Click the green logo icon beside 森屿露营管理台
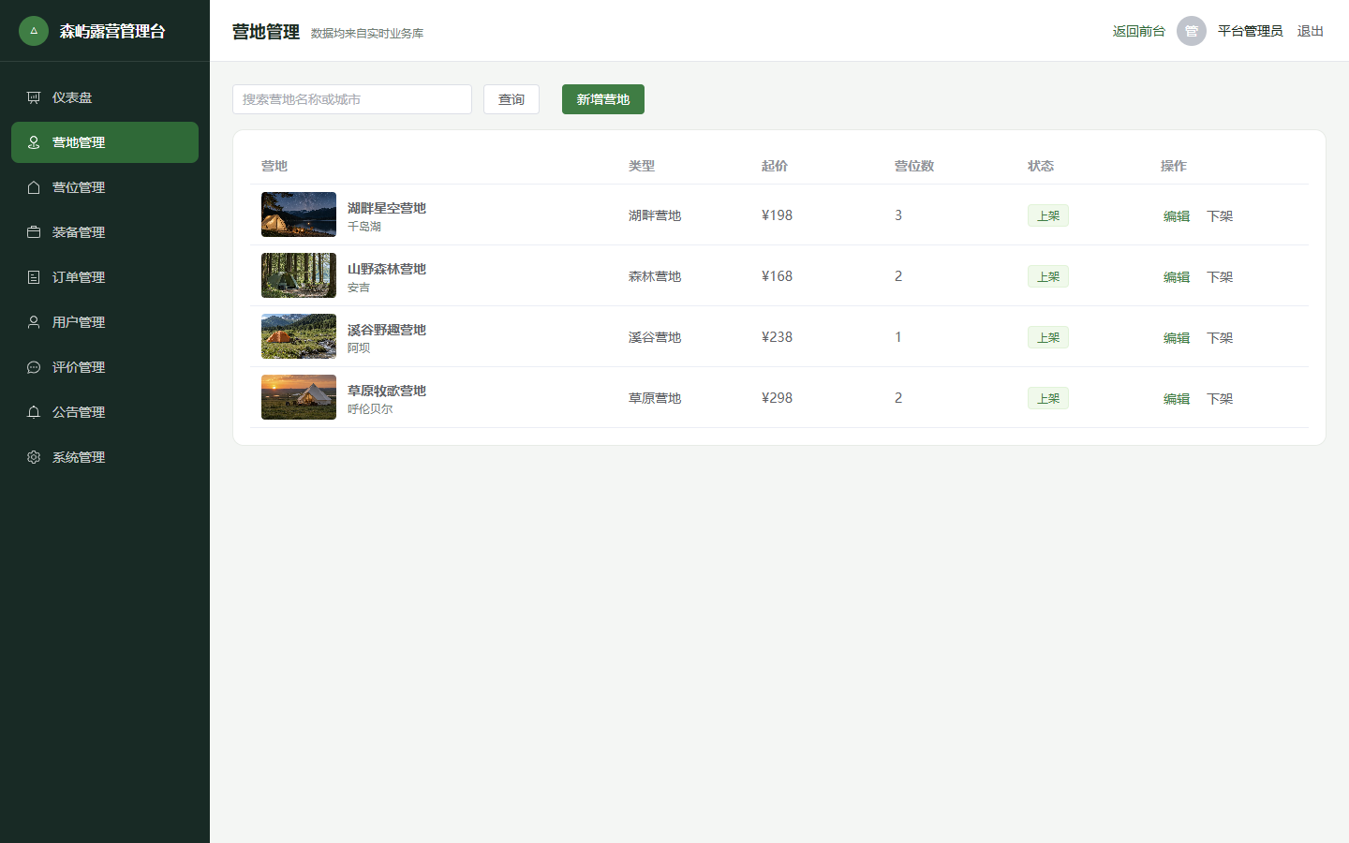The height and width of the screenshot is (843, 1349). (34, 31)
